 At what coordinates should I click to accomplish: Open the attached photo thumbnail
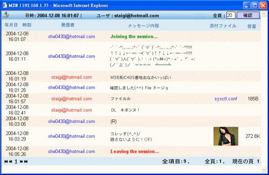point(226,136)
